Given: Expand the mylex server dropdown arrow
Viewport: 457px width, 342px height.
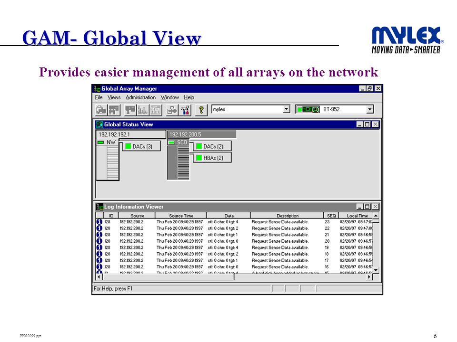Looking at the screenshot, I should pos(287,109).
